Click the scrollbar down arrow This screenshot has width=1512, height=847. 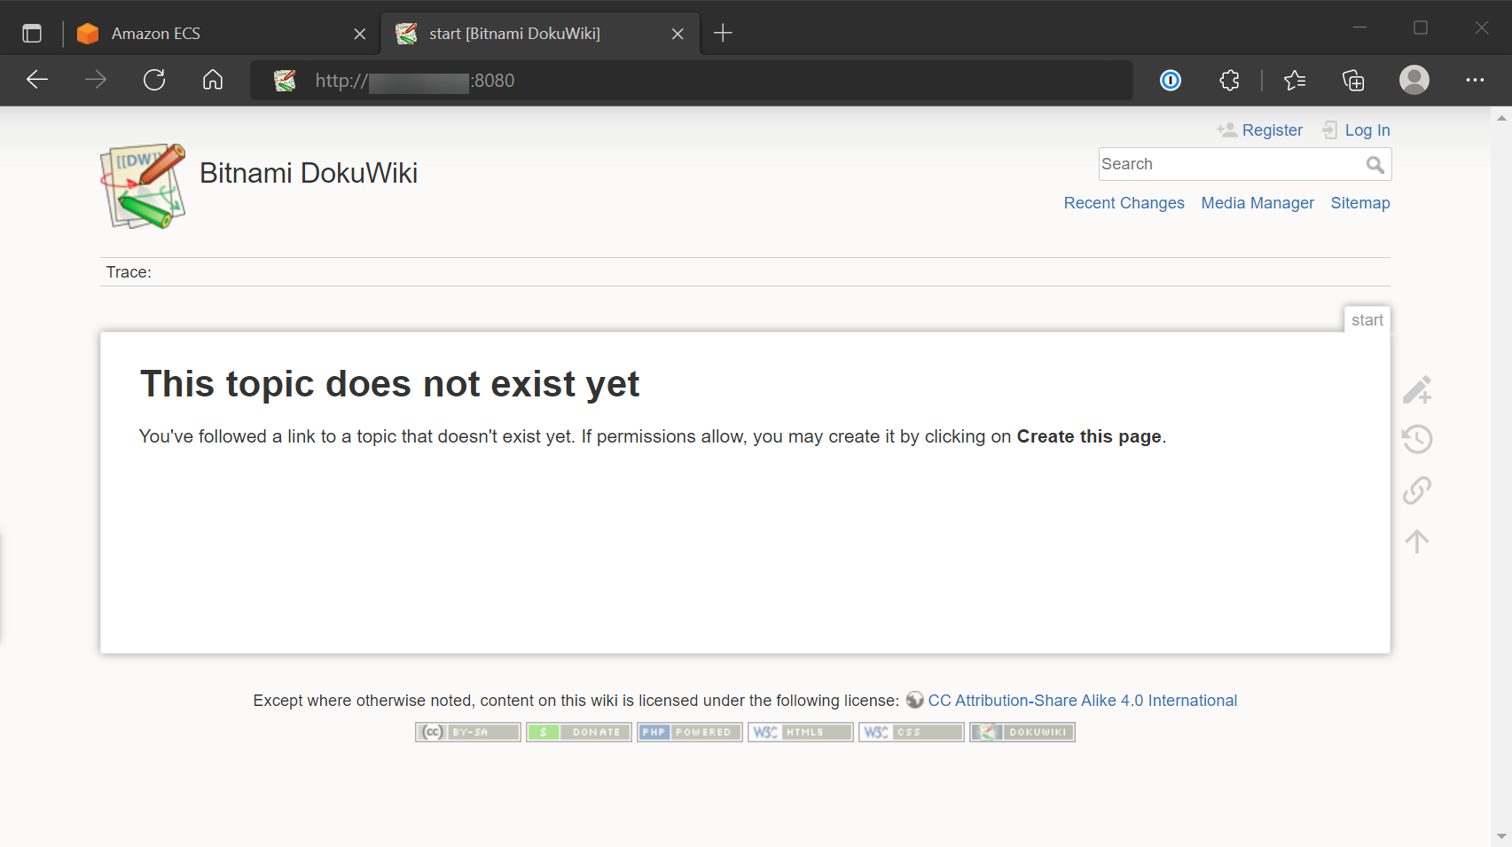click(x=1501, y=836)
